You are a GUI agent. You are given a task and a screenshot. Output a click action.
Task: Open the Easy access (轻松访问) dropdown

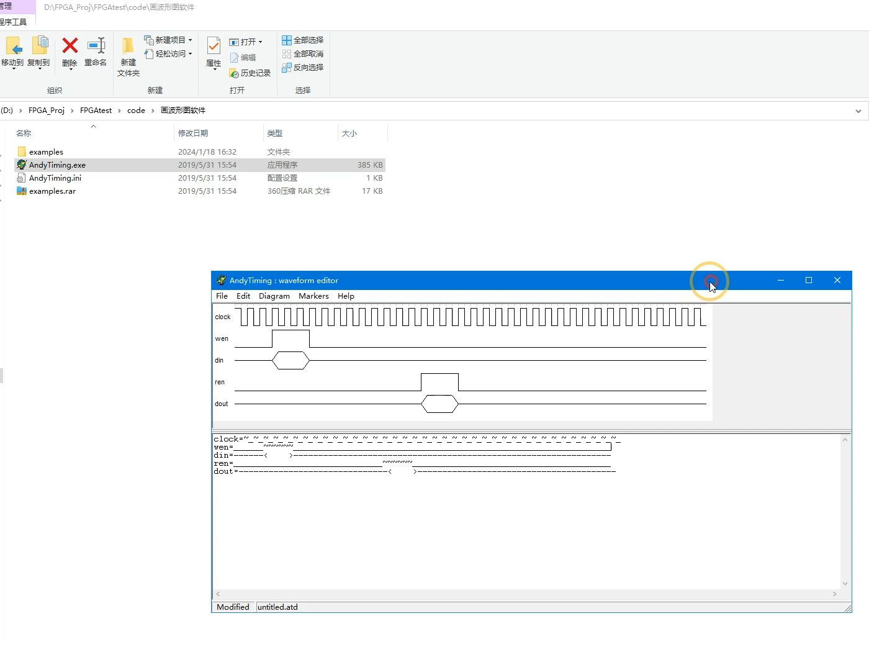click(168, 54)
